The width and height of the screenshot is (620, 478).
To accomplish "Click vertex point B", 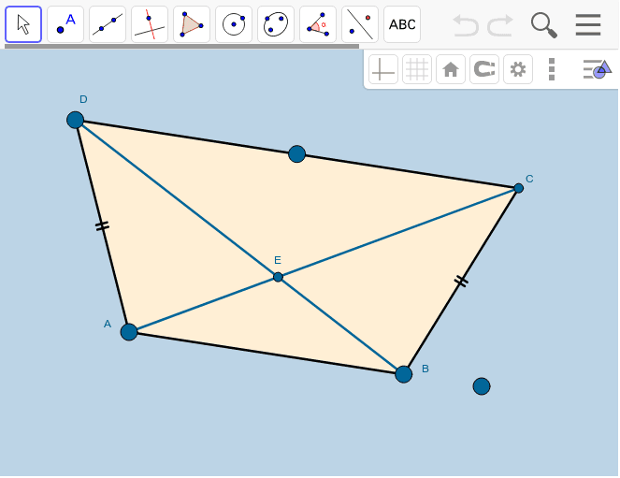I will (403, 374).
